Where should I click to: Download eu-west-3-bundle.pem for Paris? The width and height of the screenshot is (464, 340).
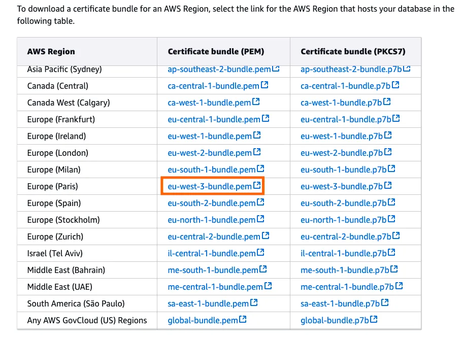point(214,186)
